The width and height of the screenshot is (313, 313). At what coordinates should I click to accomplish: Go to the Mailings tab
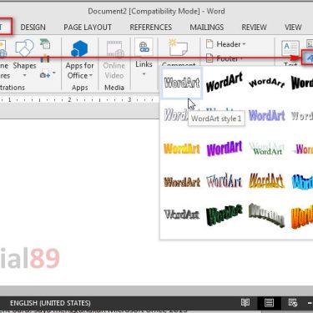[x=207, y=28]
